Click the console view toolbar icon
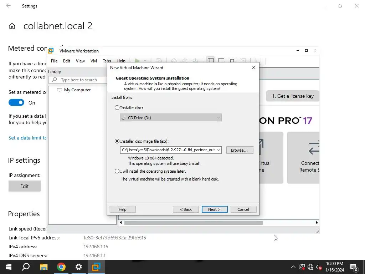Viewport: 365px width, 274px height. (x=258, y=61)
